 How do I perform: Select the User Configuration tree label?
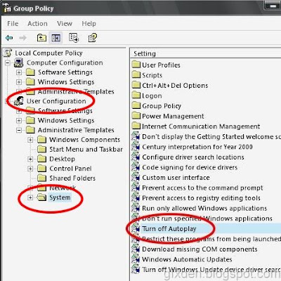click(56, 101)
